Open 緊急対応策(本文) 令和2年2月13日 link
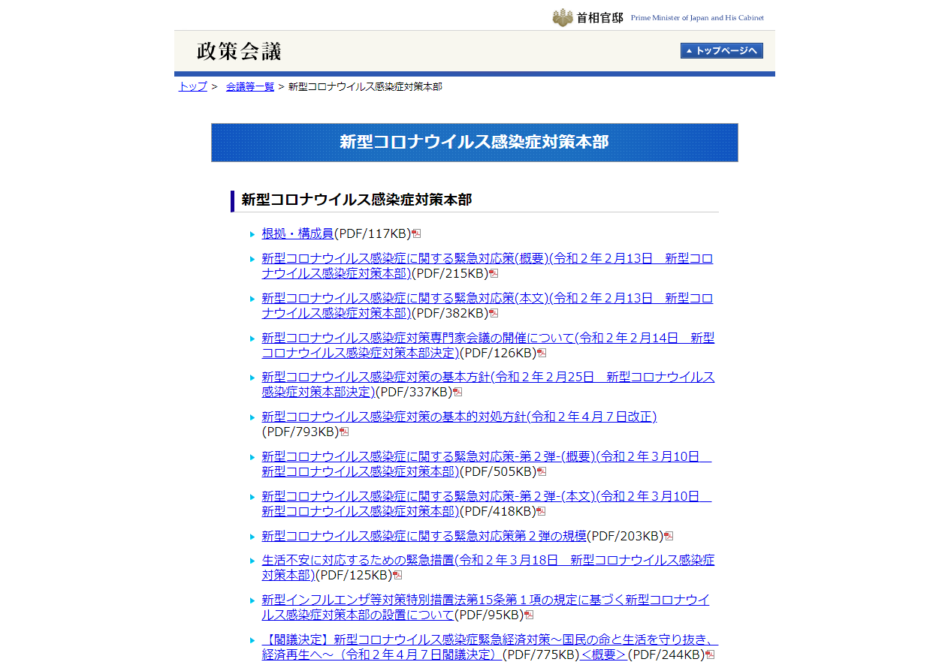Screen dimensions: 945x662 pyautogui.click(x=487, y=305)
